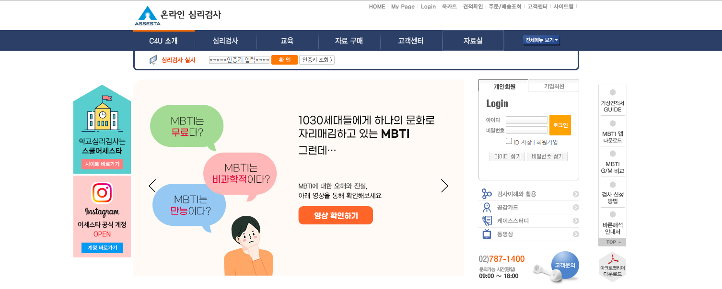Click the school building illustration

[x=102, y=113]
